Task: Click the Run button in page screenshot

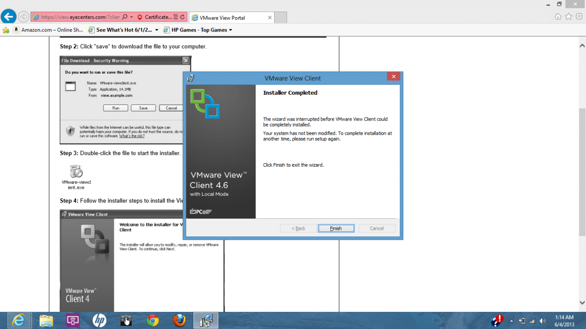Action: 116,108
